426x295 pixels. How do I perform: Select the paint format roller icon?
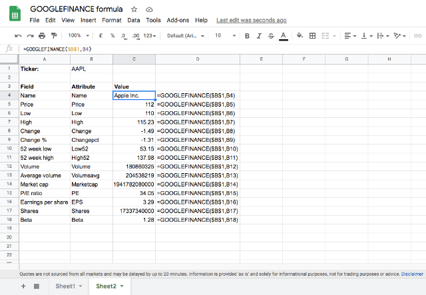pyautogui.click(x=54, y=35)
